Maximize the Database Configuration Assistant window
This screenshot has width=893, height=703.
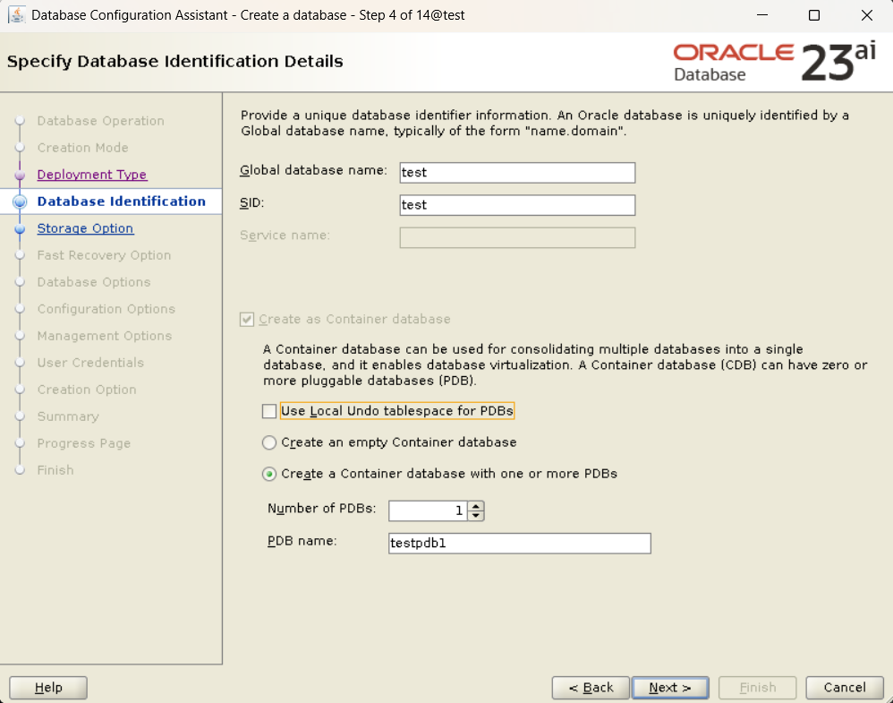point(814,15)
